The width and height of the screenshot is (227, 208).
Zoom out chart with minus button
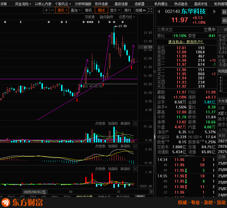(x=53, y=10)
